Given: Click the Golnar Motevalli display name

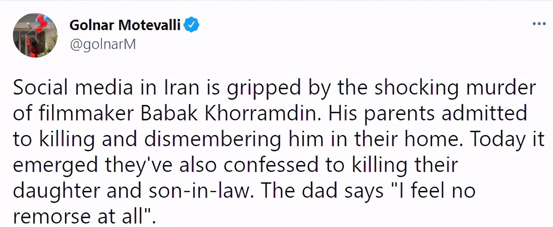Looking at the screenshot, I should [x=125, y=26].
